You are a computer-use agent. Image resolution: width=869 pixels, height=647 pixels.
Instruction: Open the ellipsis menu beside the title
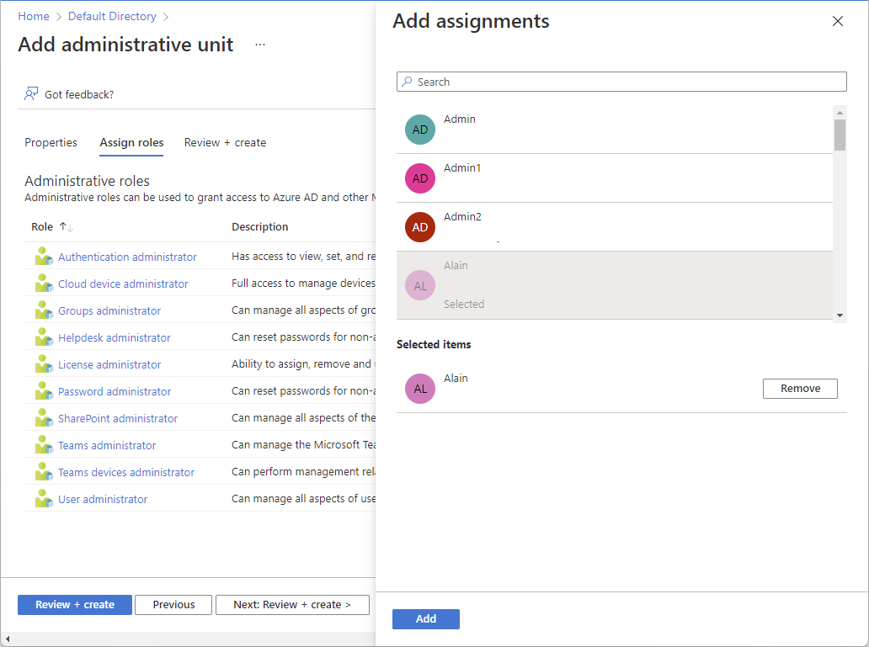coord(260,45)
